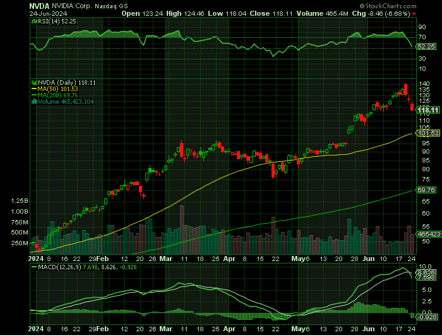Click the tallest March volume bar
The height and width of the screenshot is (335, 442).
(x=182, y=229)
